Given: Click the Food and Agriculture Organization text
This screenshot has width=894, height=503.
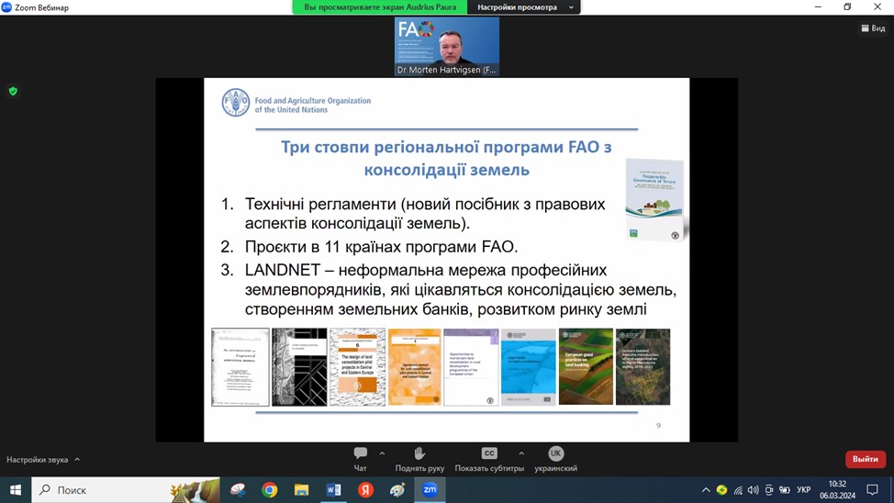Looking at the screenshot, I should pyautogui.click(x=312, y=105).
